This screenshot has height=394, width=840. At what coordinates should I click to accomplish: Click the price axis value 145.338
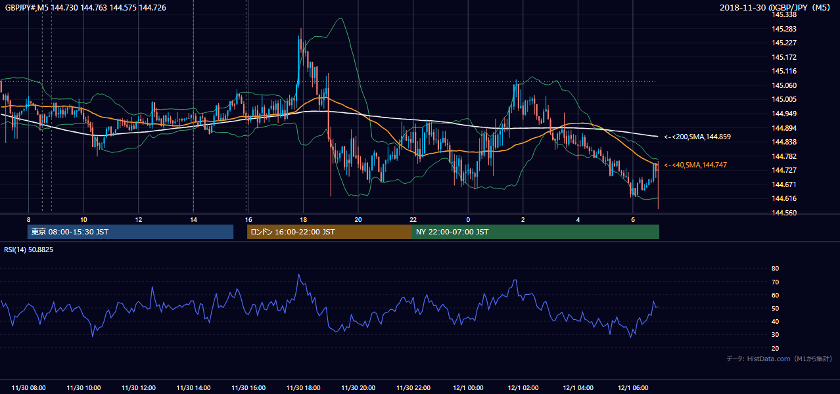coord(784,14)
